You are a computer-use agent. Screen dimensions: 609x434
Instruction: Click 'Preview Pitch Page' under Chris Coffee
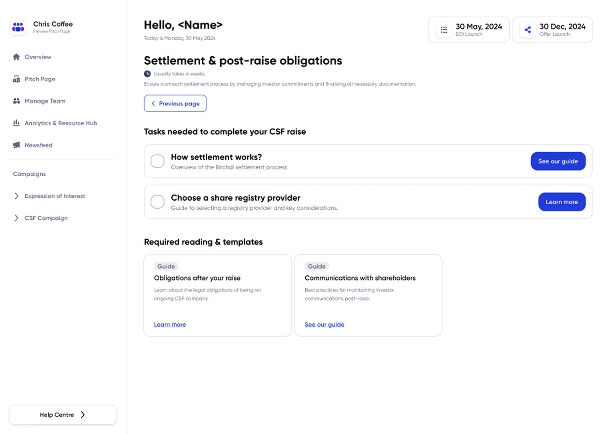(52, 31)
